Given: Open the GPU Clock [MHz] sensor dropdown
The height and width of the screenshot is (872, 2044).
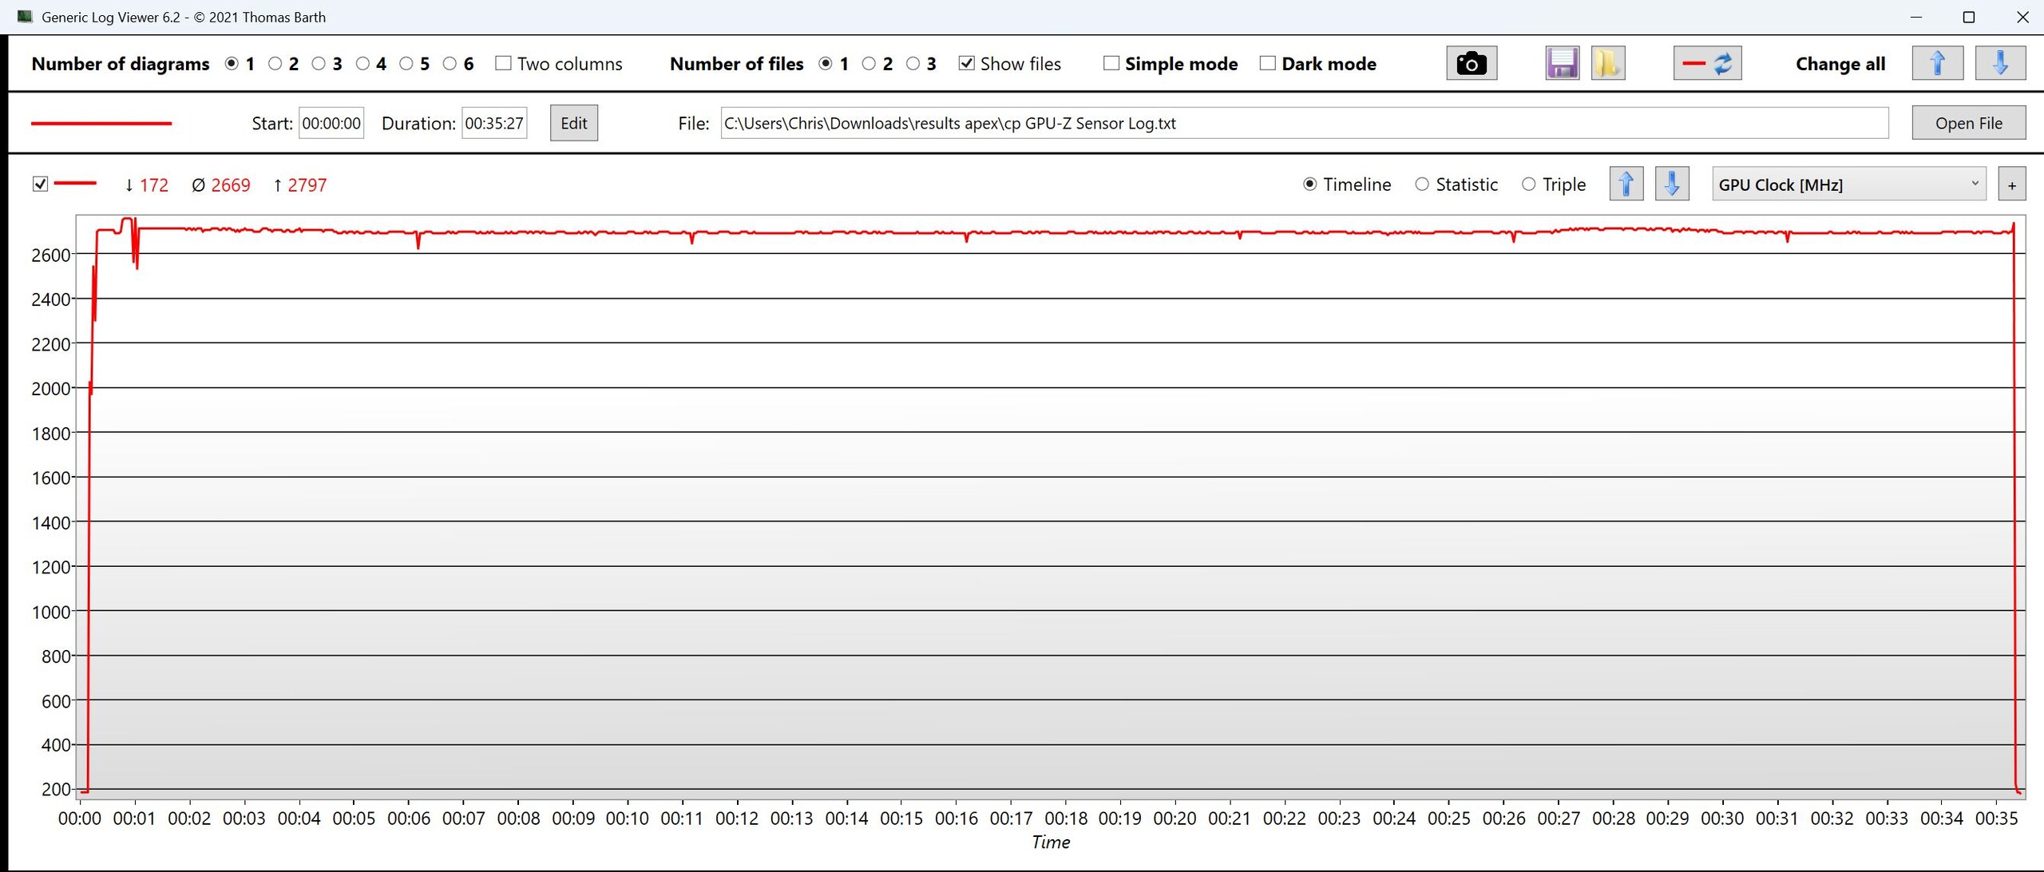Looking at the screenshot, I should click(1848, 184).
